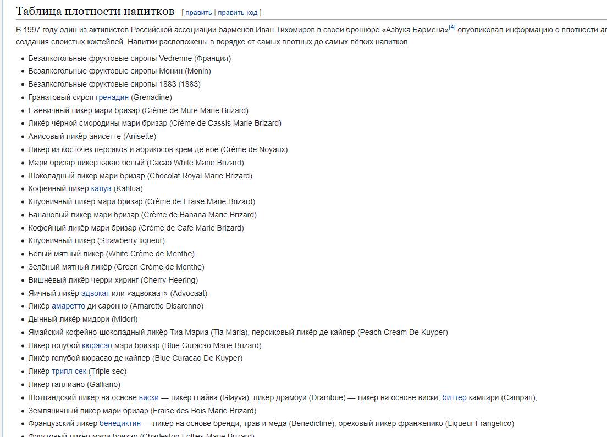This screenshot has height=437, width=607.
Task: Click the 'Fraise des Bois Marie Brizard' item
Action: coord(142,411)
